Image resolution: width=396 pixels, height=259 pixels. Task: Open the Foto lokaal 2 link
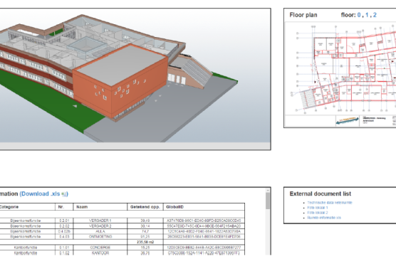[x=318, y=213]
